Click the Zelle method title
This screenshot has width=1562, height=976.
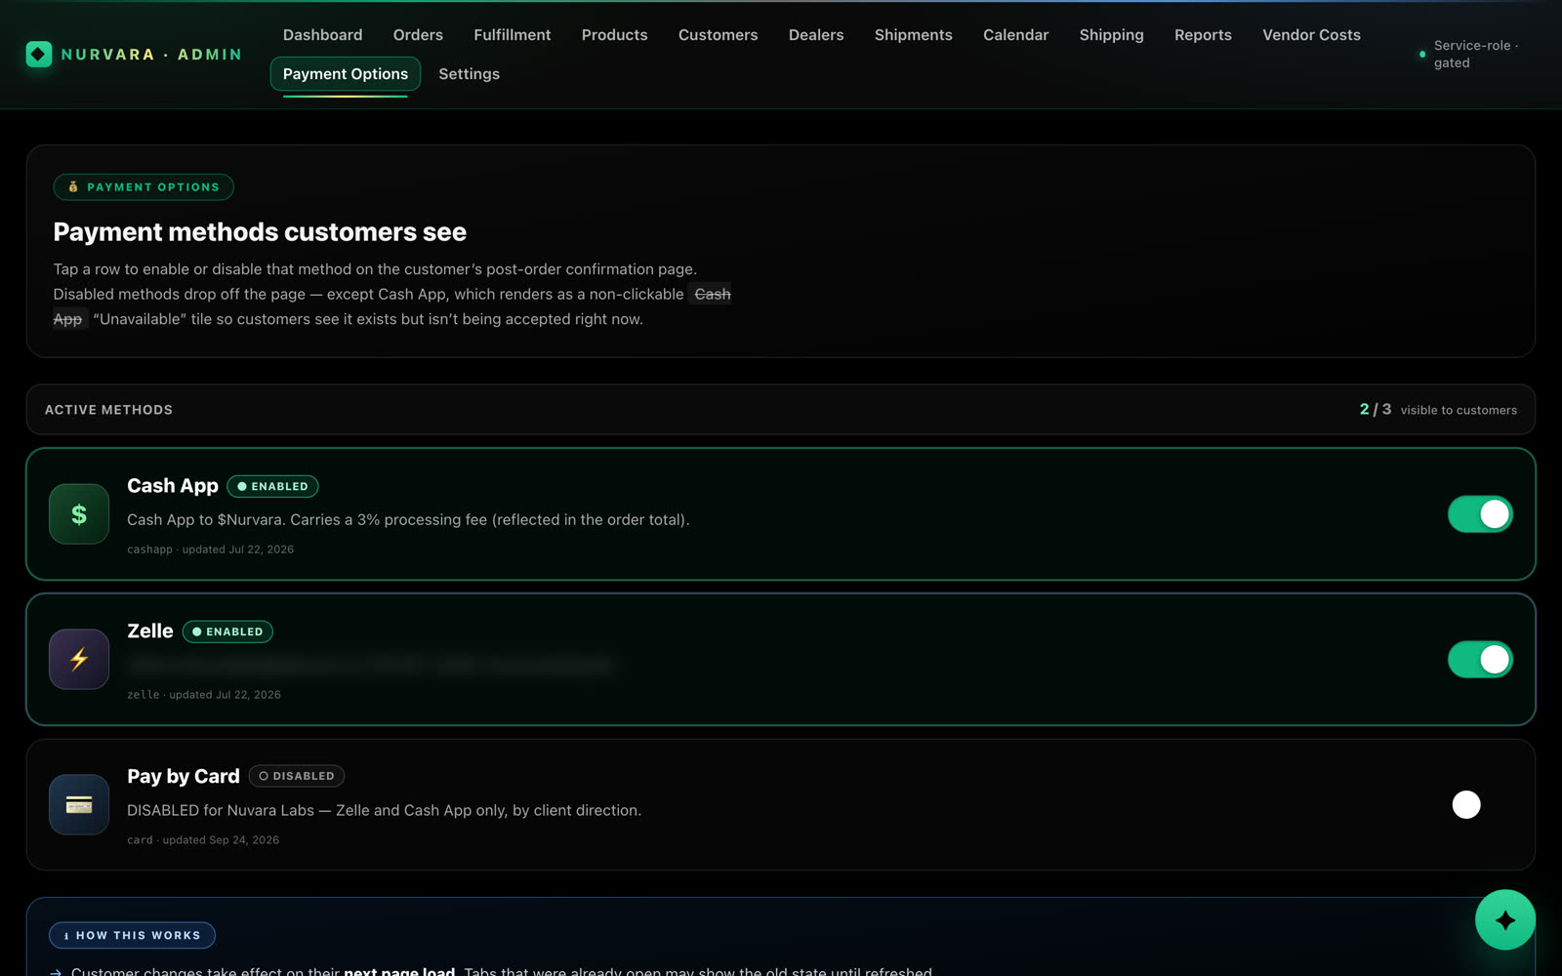click(x=150, y=631)
